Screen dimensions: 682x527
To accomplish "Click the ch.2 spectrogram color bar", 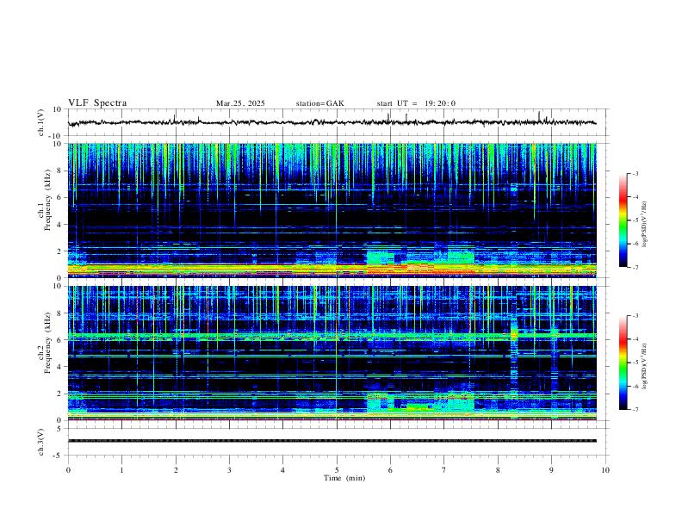I will tap(623, 363).
